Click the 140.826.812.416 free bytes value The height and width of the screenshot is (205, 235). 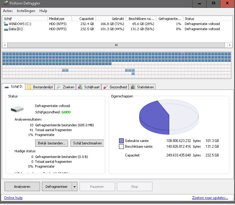178,147
